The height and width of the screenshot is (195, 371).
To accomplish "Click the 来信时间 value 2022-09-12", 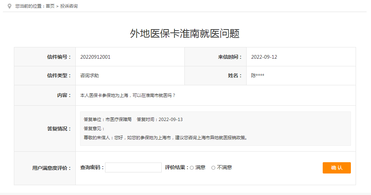I will 264,57.
